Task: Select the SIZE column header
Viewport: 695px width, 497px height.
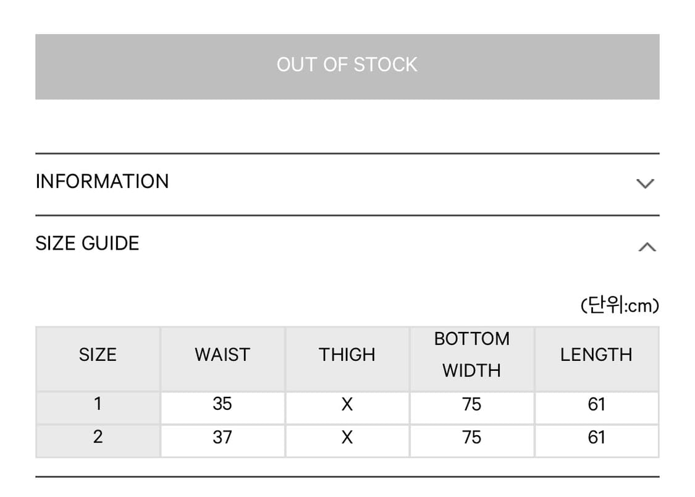Action: coord(98,355)
